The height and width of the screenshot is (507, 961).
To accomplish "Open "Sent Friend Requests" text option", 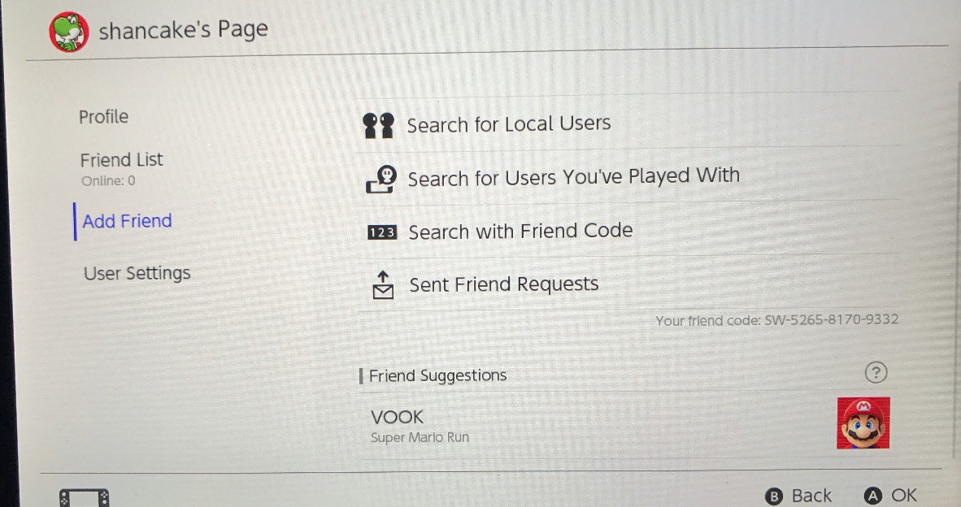I will click(503, 284).
